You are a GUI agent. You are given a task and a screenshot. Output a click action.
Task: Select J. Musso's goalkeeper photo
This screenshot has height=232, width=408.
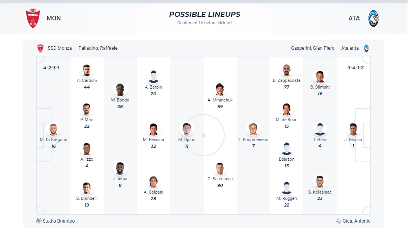point(353,129)
